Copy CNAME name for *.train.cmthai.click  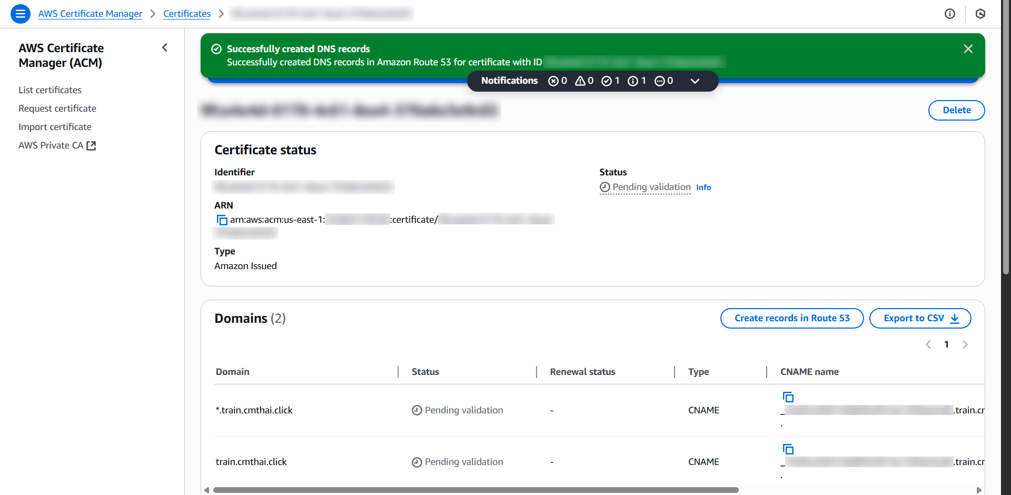788,397
